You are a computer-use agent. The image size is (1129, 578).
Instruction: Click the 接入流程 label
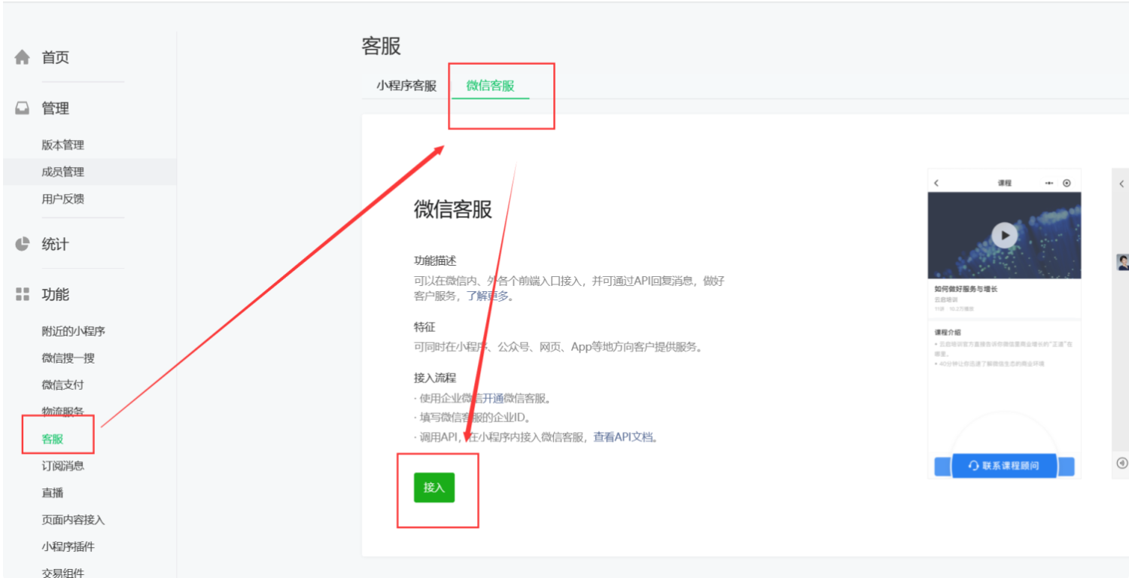435,378
